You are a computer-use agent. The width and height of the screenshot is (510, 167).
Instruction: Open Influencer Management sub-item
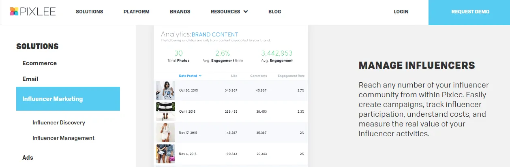click(x=63, y=138)
